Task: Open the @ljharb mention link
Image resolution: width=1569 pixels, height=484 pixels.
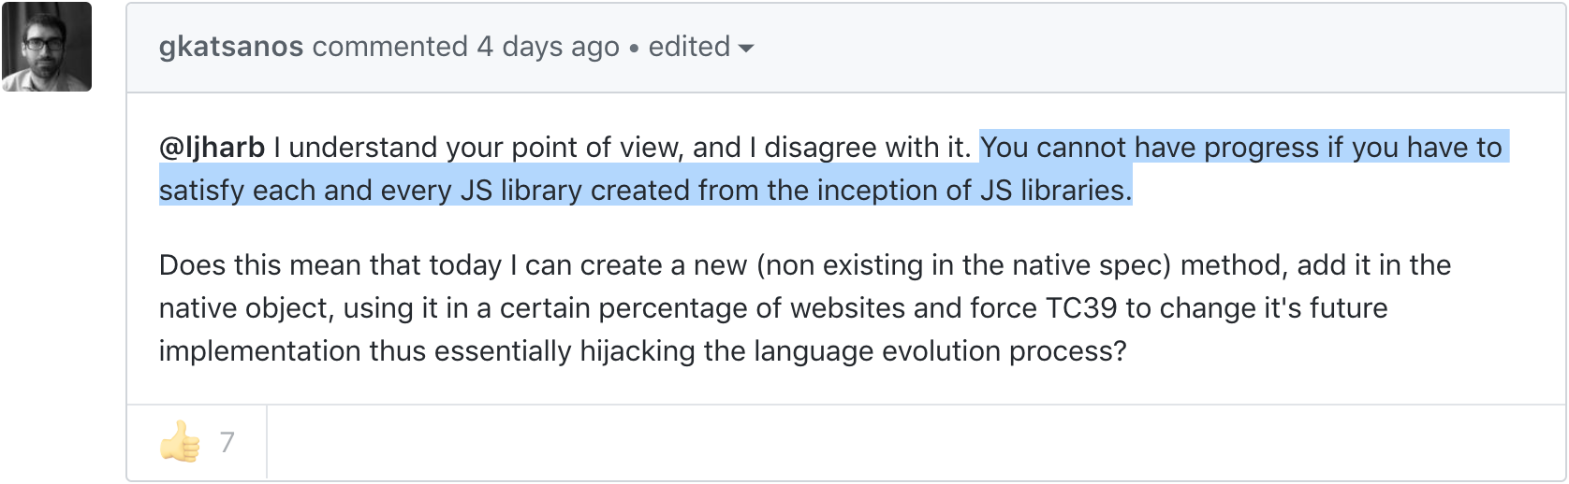Action: point(213,148)
